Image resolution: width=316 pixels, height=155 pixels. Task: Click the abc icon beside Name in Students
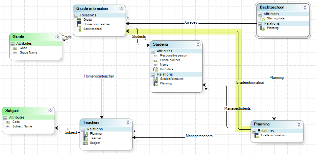[156, 65]
